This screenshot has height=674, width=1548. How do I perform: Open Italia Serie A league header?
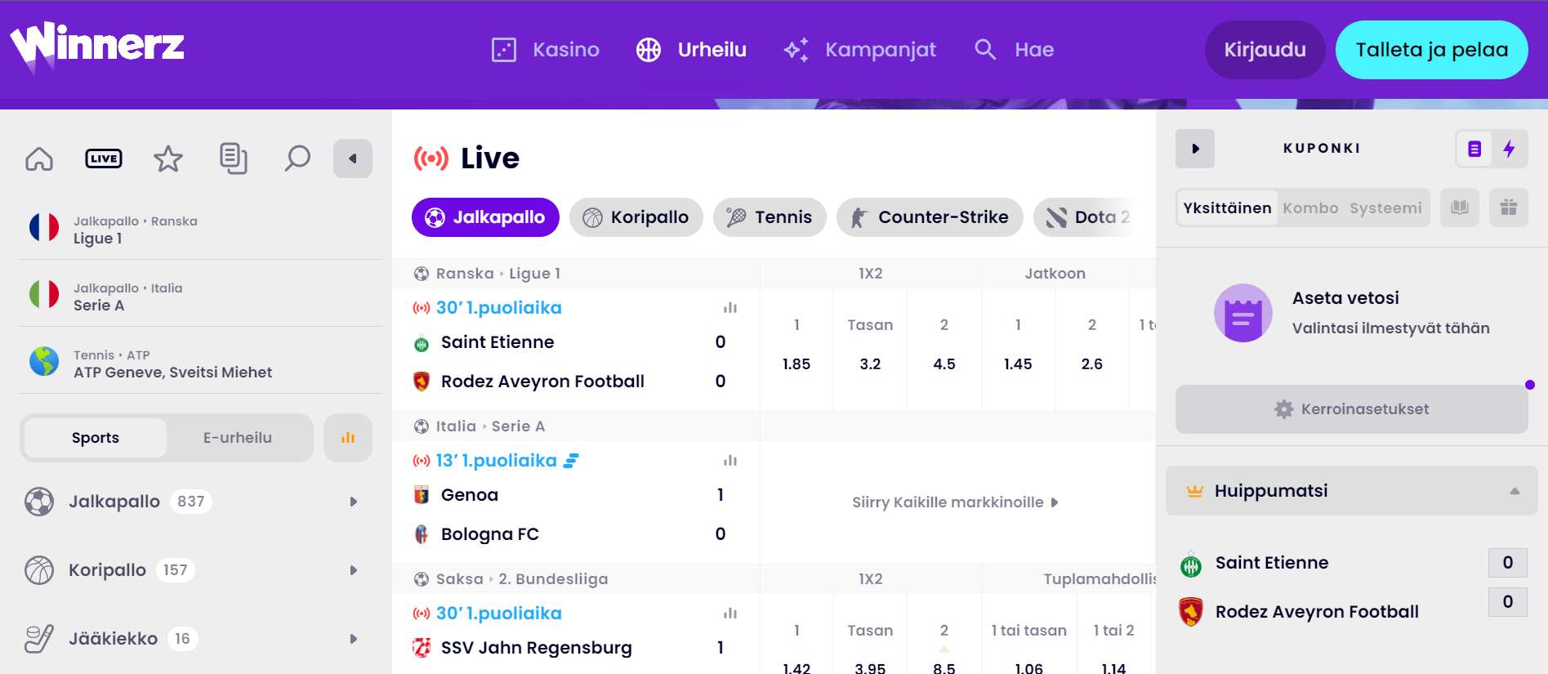(x=489, y=426)
